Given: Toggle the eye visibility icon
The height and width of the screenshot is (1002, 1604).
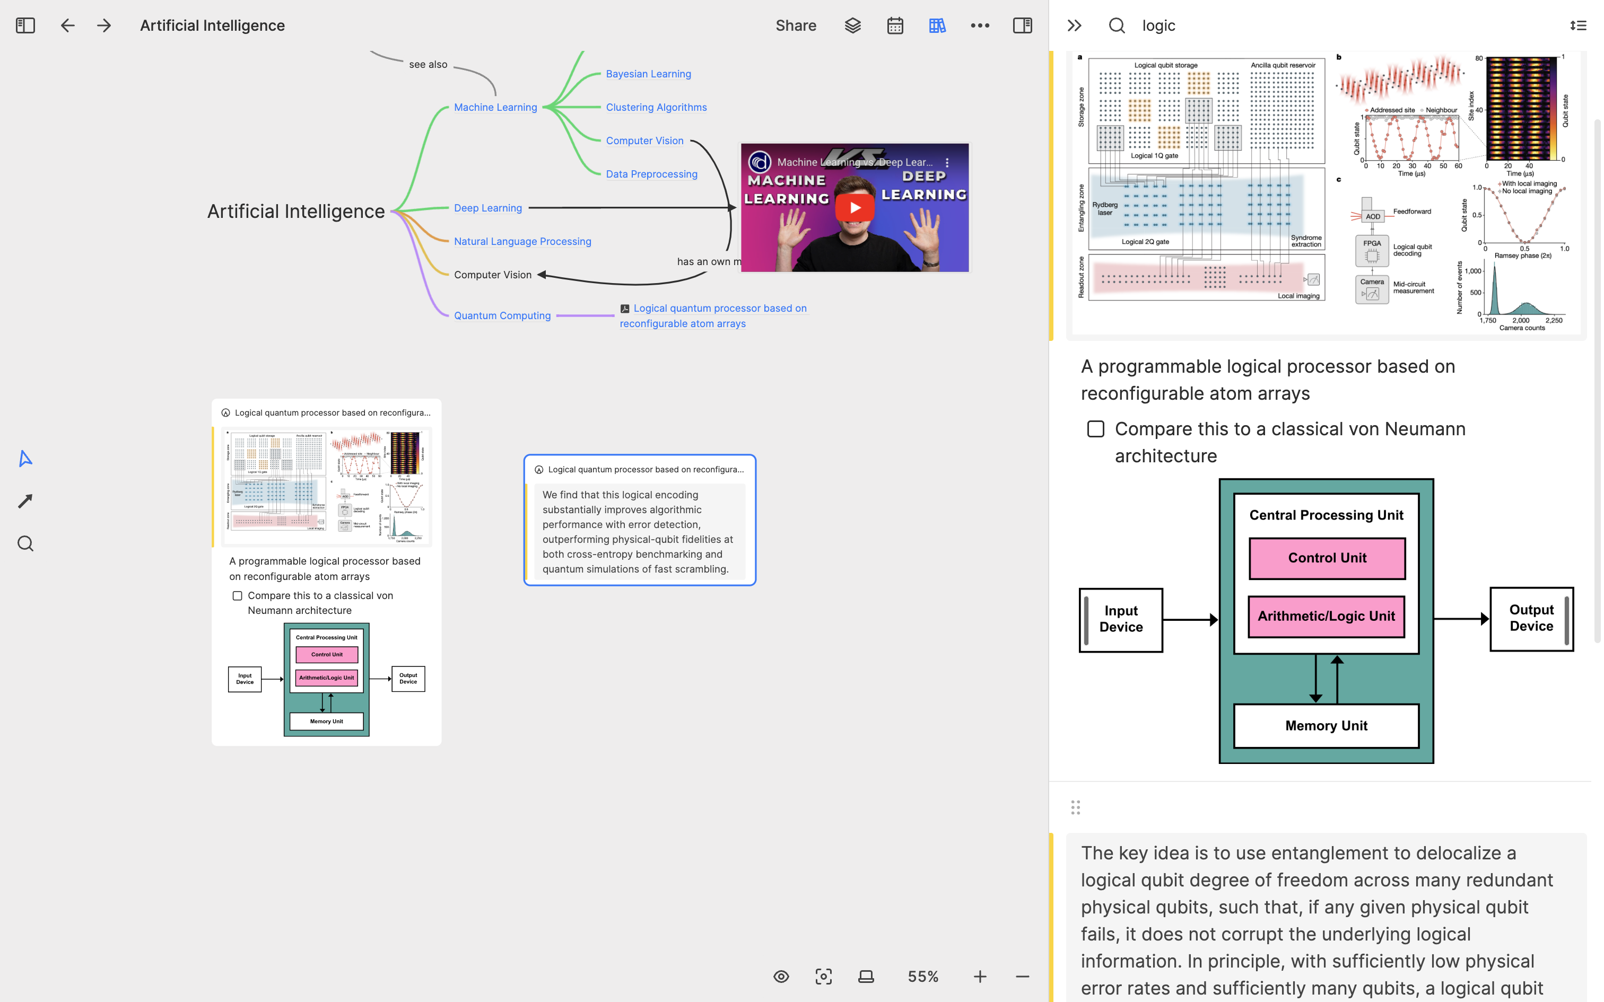Looking at the screenshot, I should tap(781, 976).
